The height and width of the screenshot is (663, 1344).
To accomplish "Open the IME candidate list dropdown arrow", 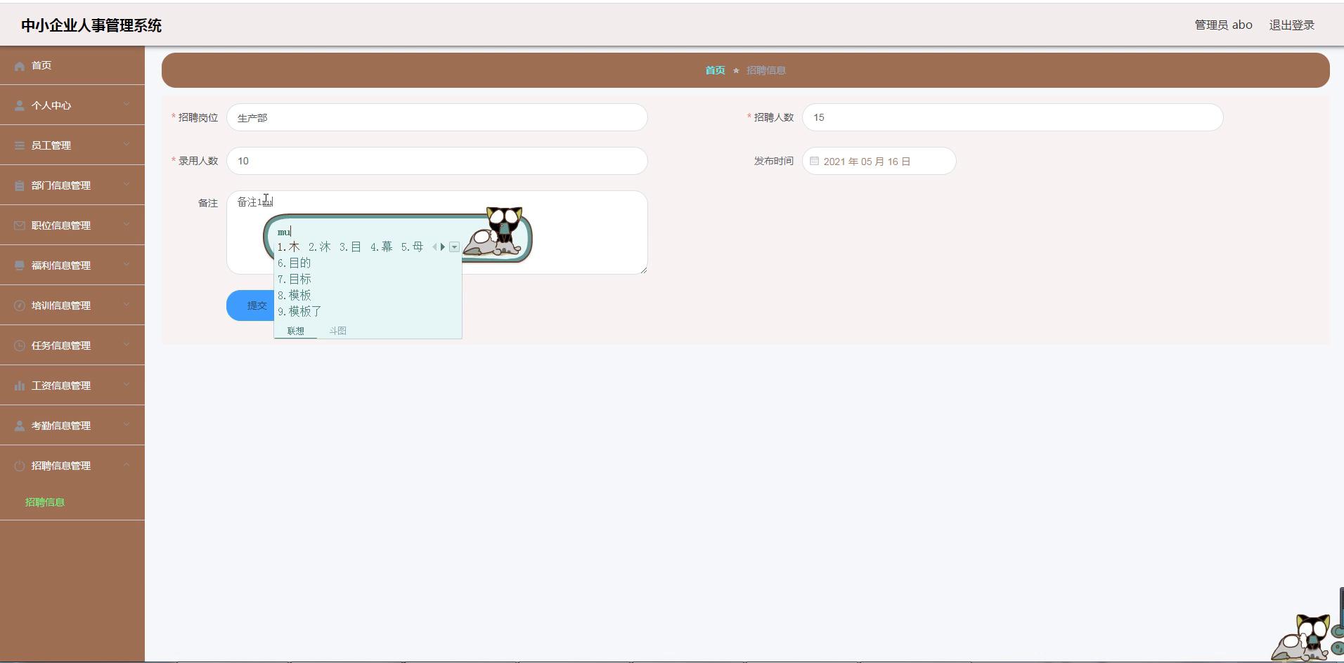I will pos(455,247).
